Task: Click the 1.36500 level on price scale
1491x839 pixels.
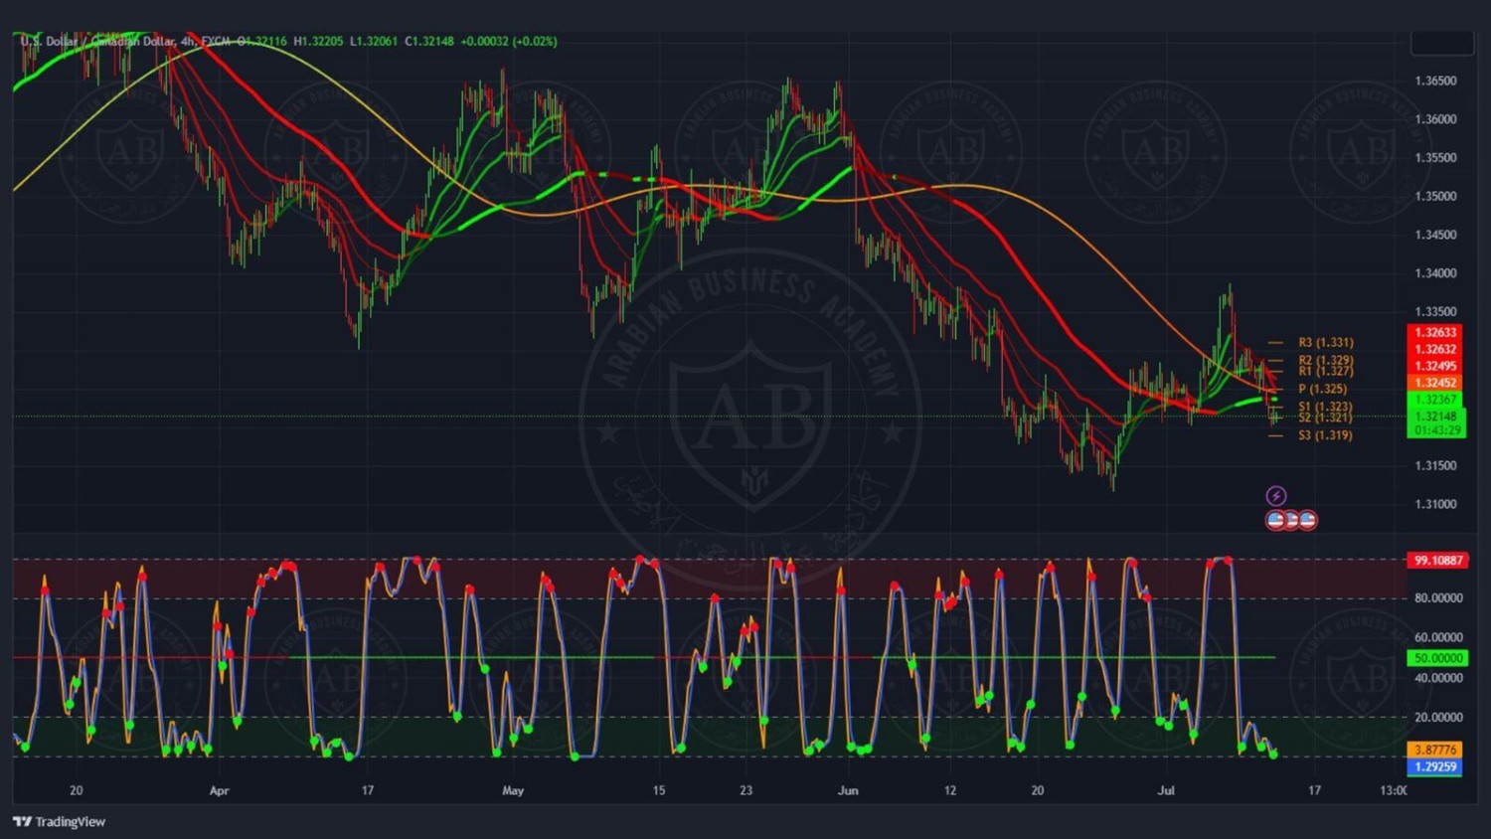Action: [1435, 81]
